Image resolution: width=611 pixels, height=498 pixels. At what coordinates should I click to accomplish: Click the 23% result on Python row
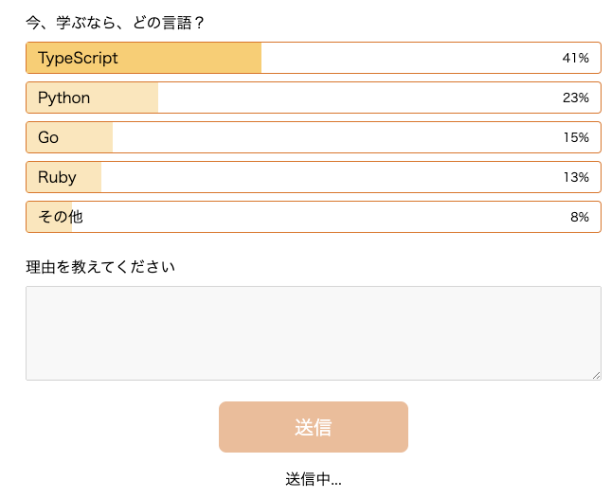(x=575, y=98)
